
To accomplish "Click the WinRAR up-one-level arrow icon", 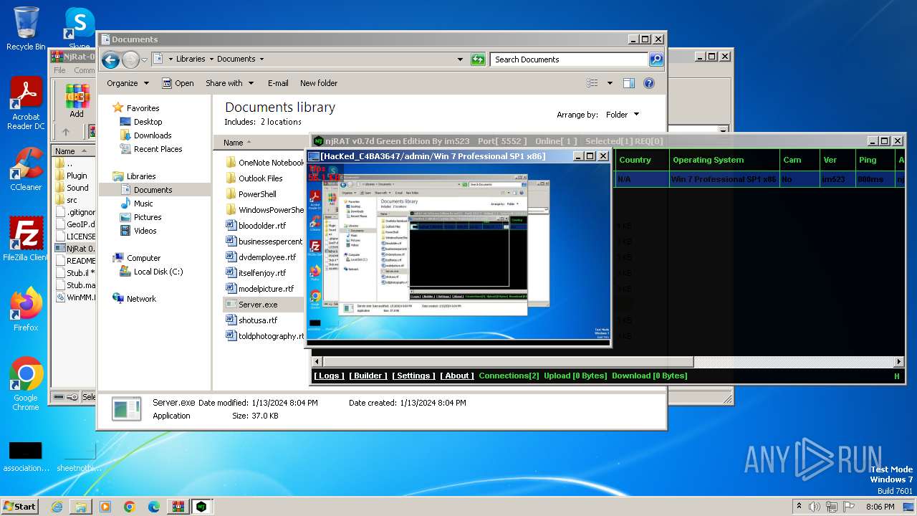I will [x=66, y=132].
